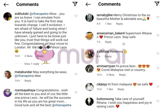Like sokhulubr's comment with heart
The width and height of the screenshot is (164, 109).
tap(76, 16)
